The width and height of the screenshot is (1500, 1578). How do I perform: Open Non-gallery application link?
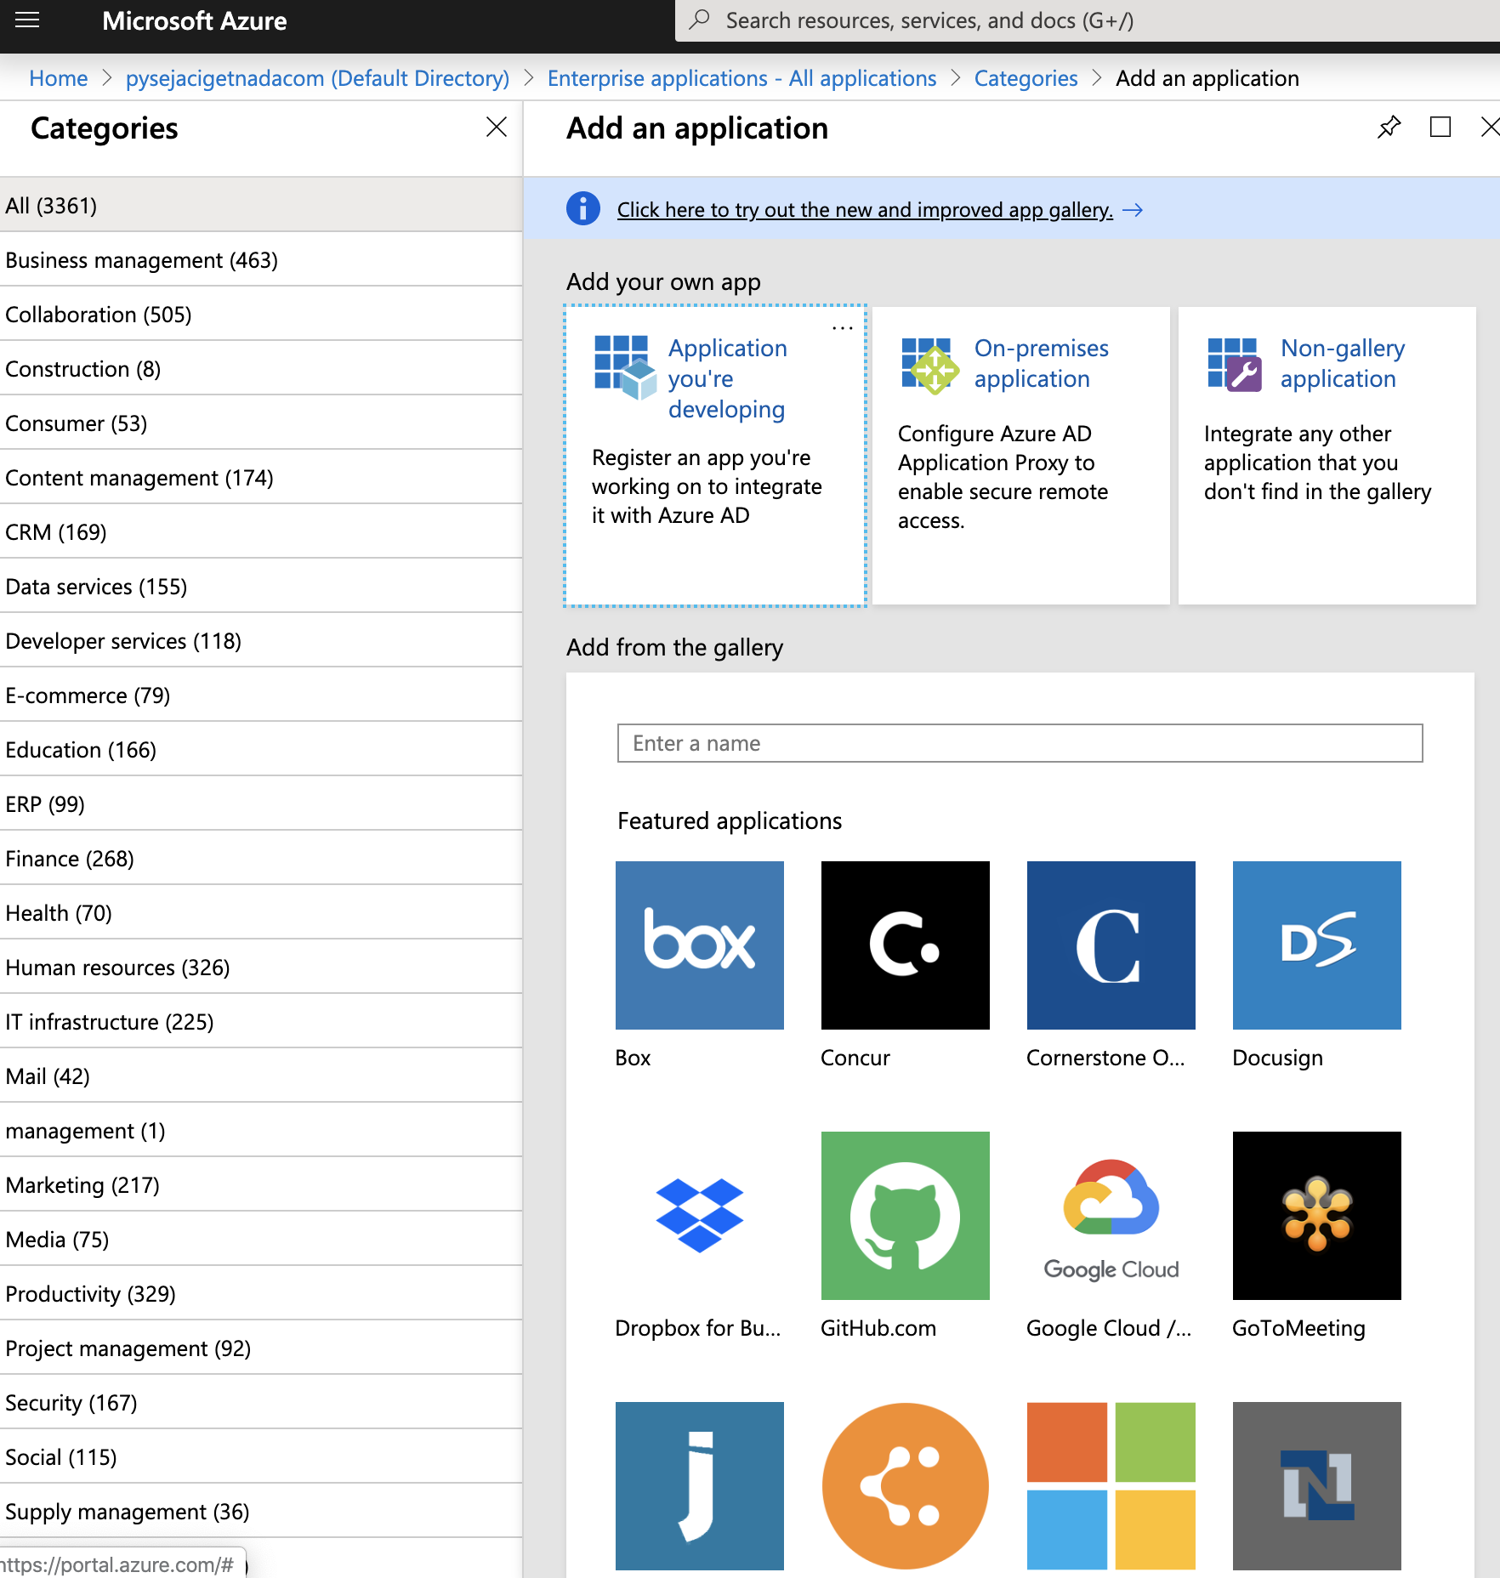pos(1343,363)
